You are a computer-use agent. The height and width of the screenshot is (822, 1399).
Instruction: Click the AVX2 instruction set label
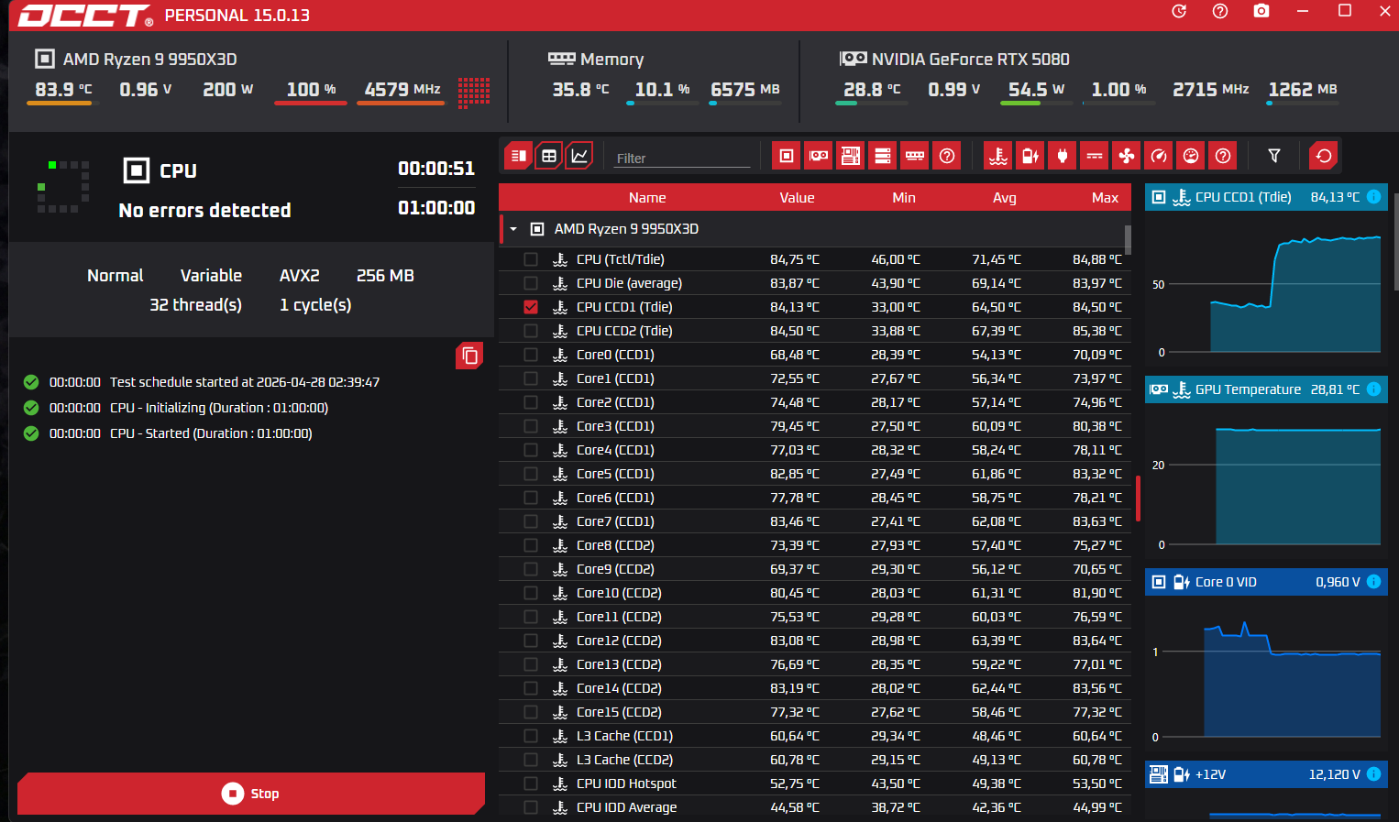tap(300, 276)
